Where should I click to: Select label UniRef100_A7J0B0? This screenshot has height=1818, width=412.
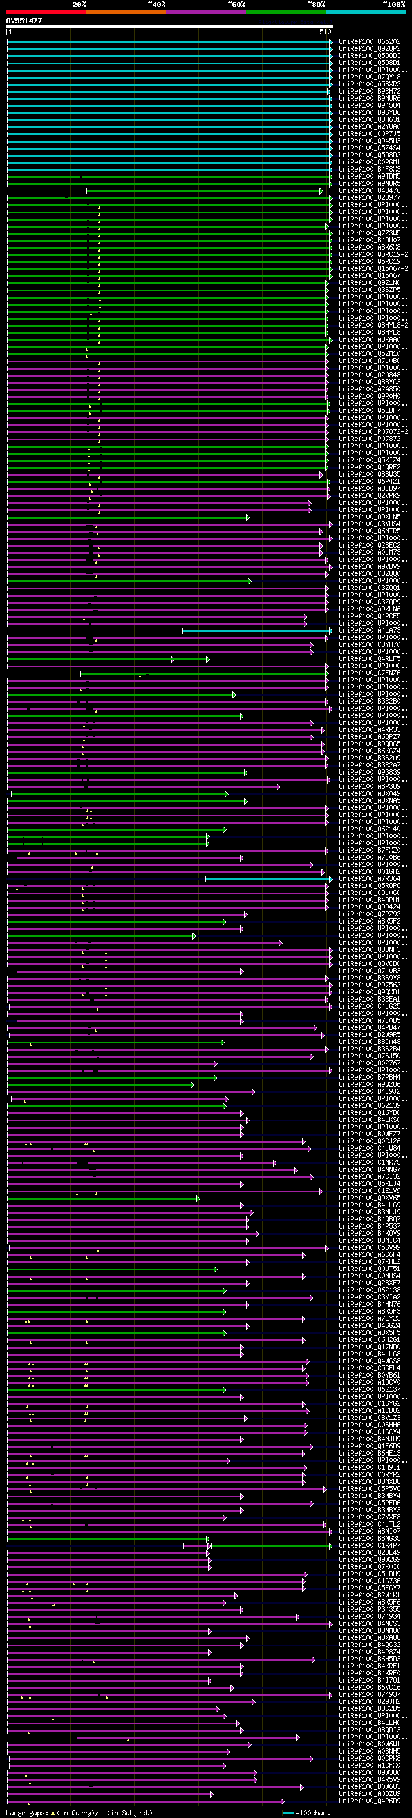pos(369,361)
